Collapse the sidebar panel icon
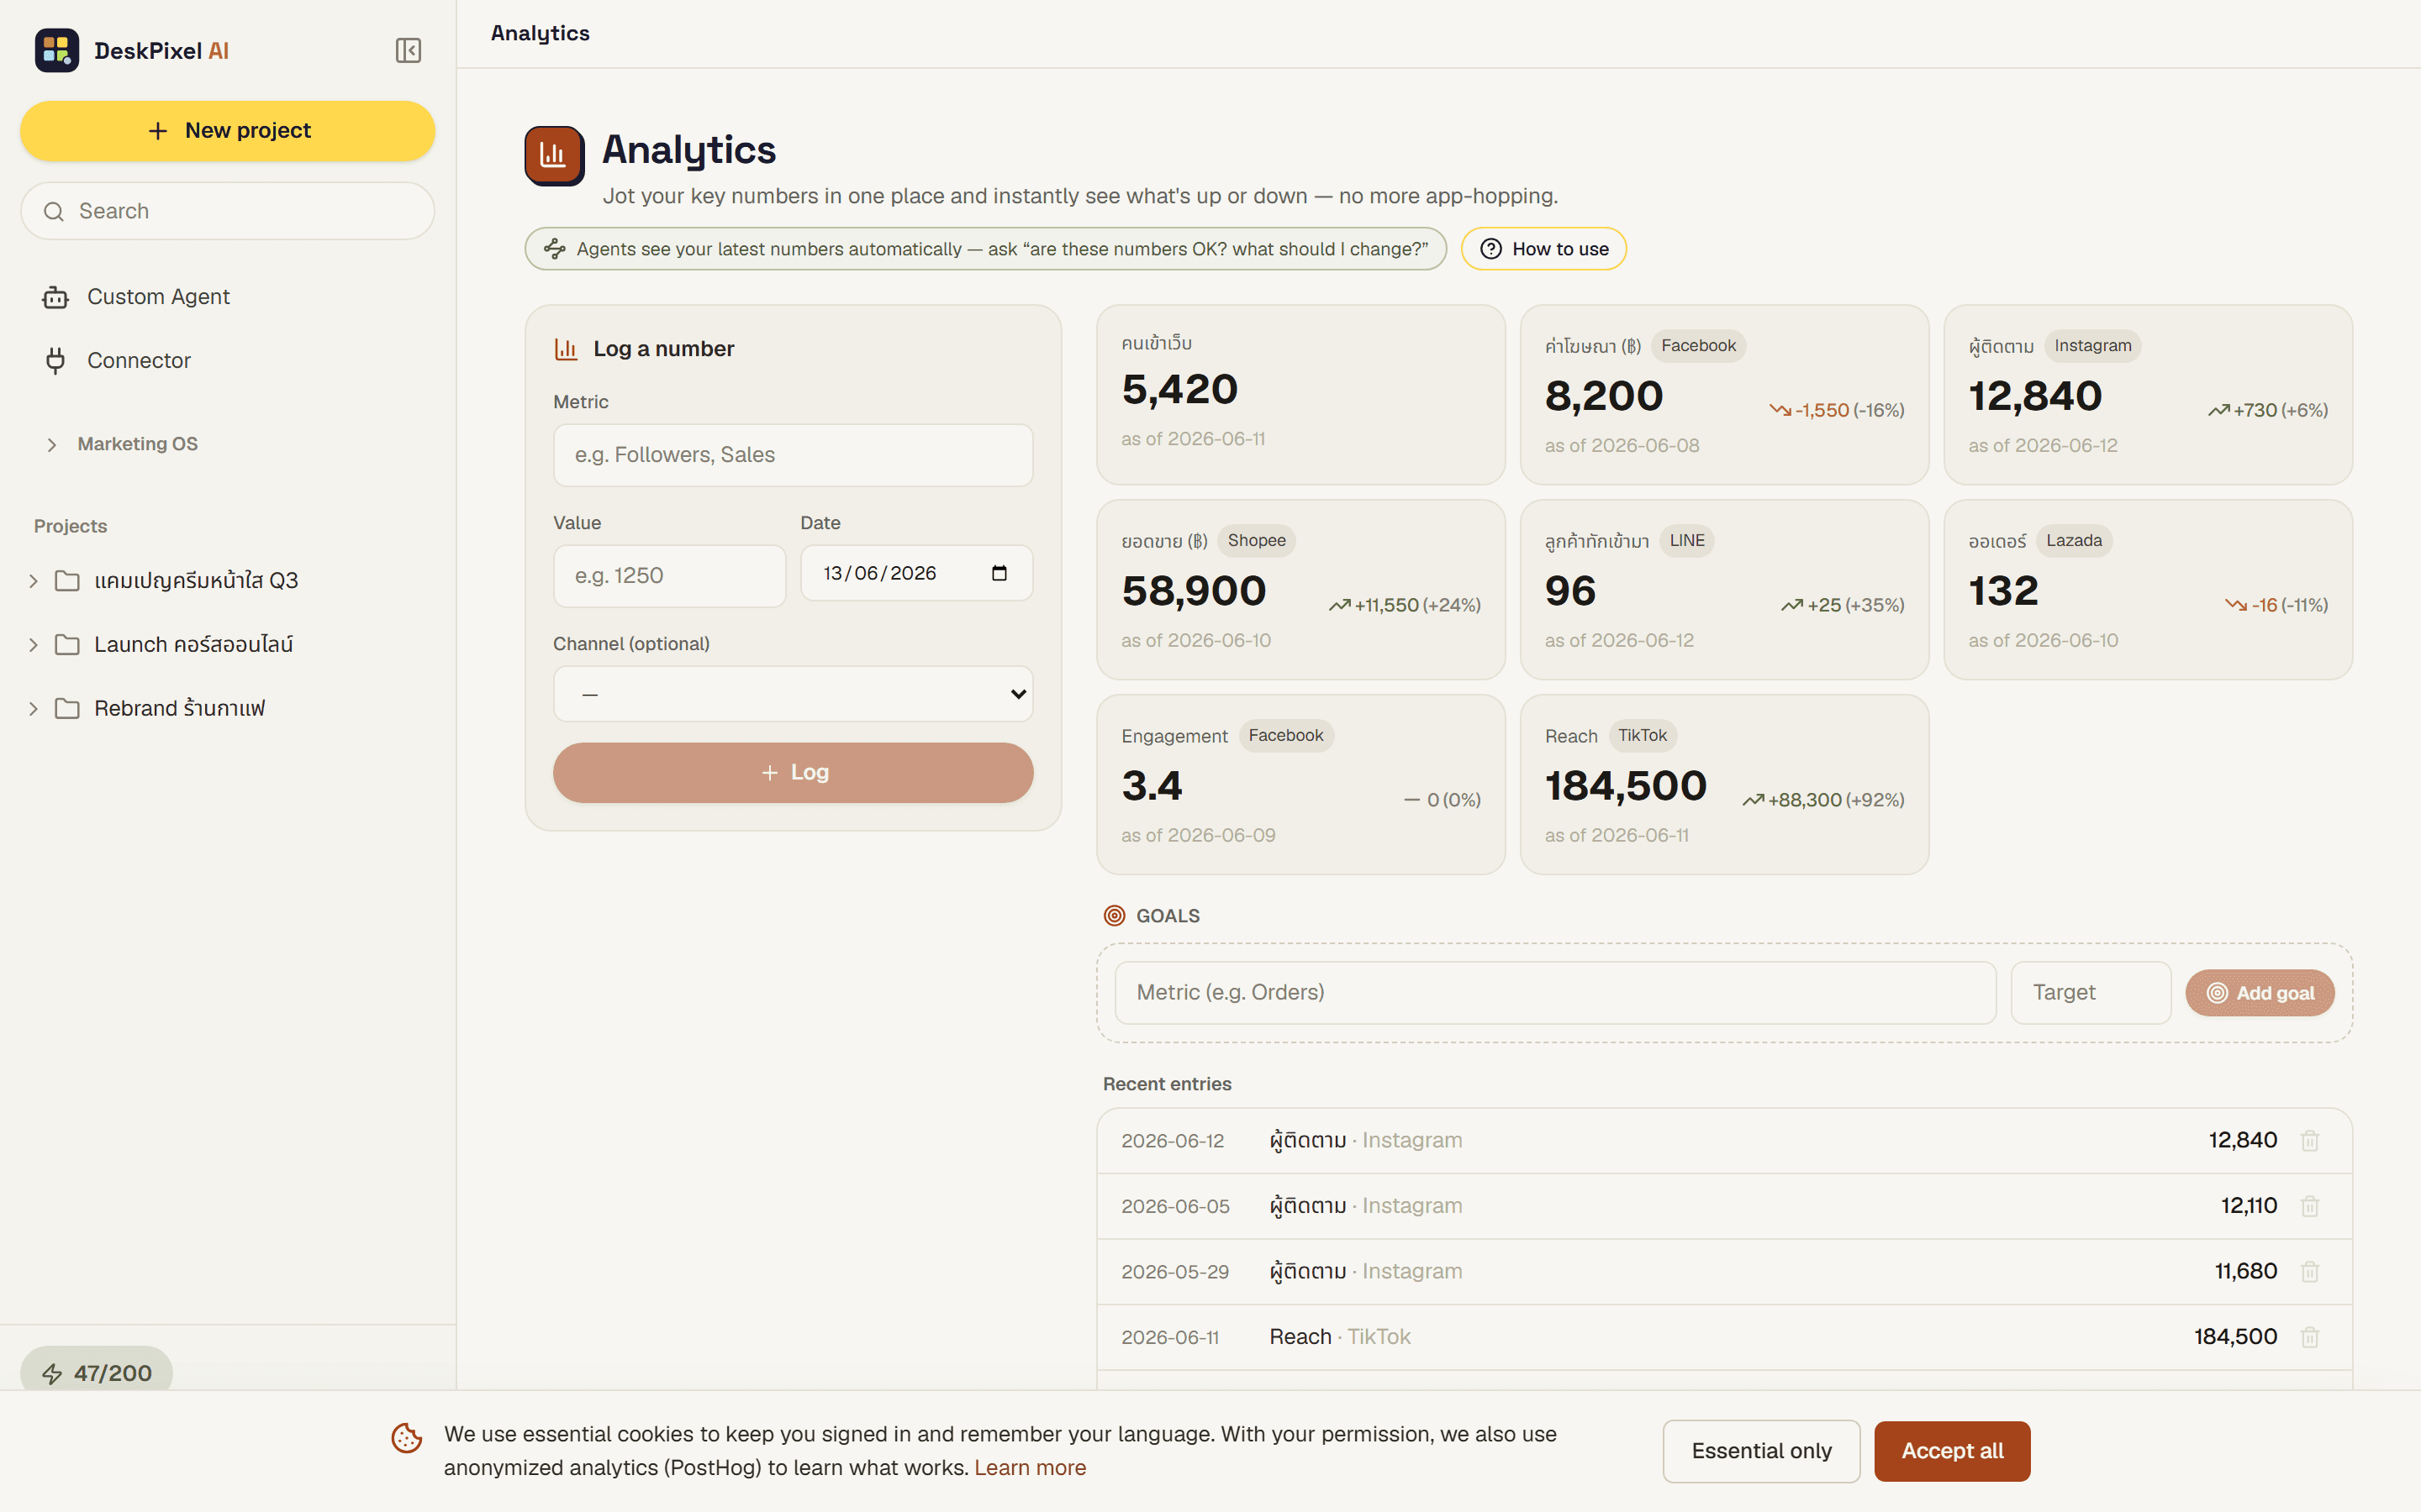The width and height of the screenshot is (2421, 1512). [x=409, y=50]
